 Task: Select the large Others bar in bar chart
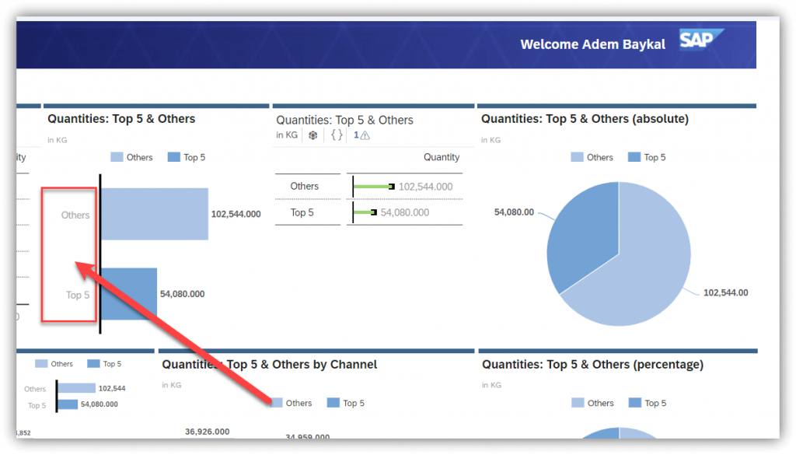click(155, 214)
